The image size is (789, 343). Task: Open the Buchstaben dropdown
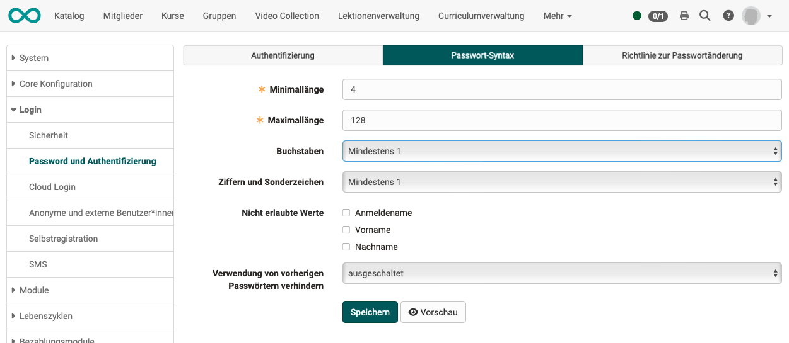(x=562, y=151)
